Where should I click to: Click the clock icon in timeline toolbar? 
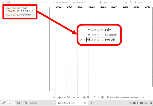pos(84,97)
